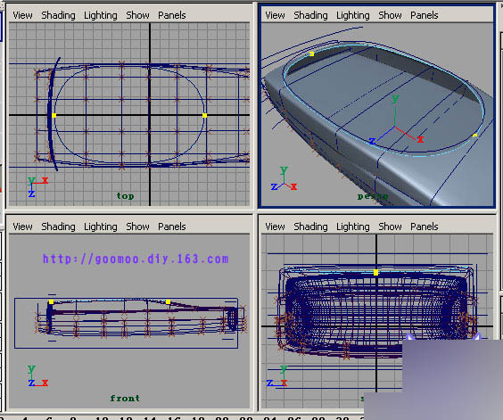
Task: Open View menu in top viewport
Action: point(22,15)
